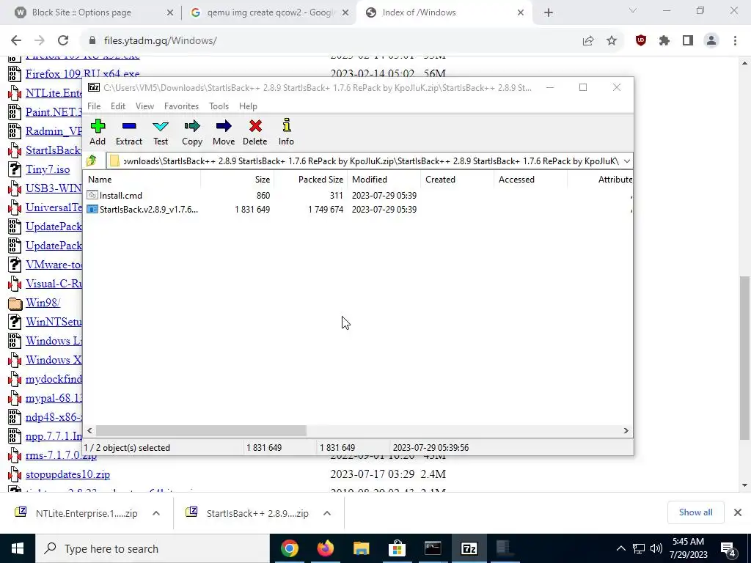751x563 pixels.
Task: Switch to Block Site Options page tab
Action: tap(81, 12)
